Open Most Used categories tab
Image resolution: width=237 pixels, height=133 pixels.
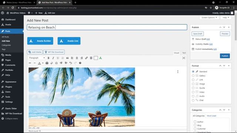(x=211, y=116)
